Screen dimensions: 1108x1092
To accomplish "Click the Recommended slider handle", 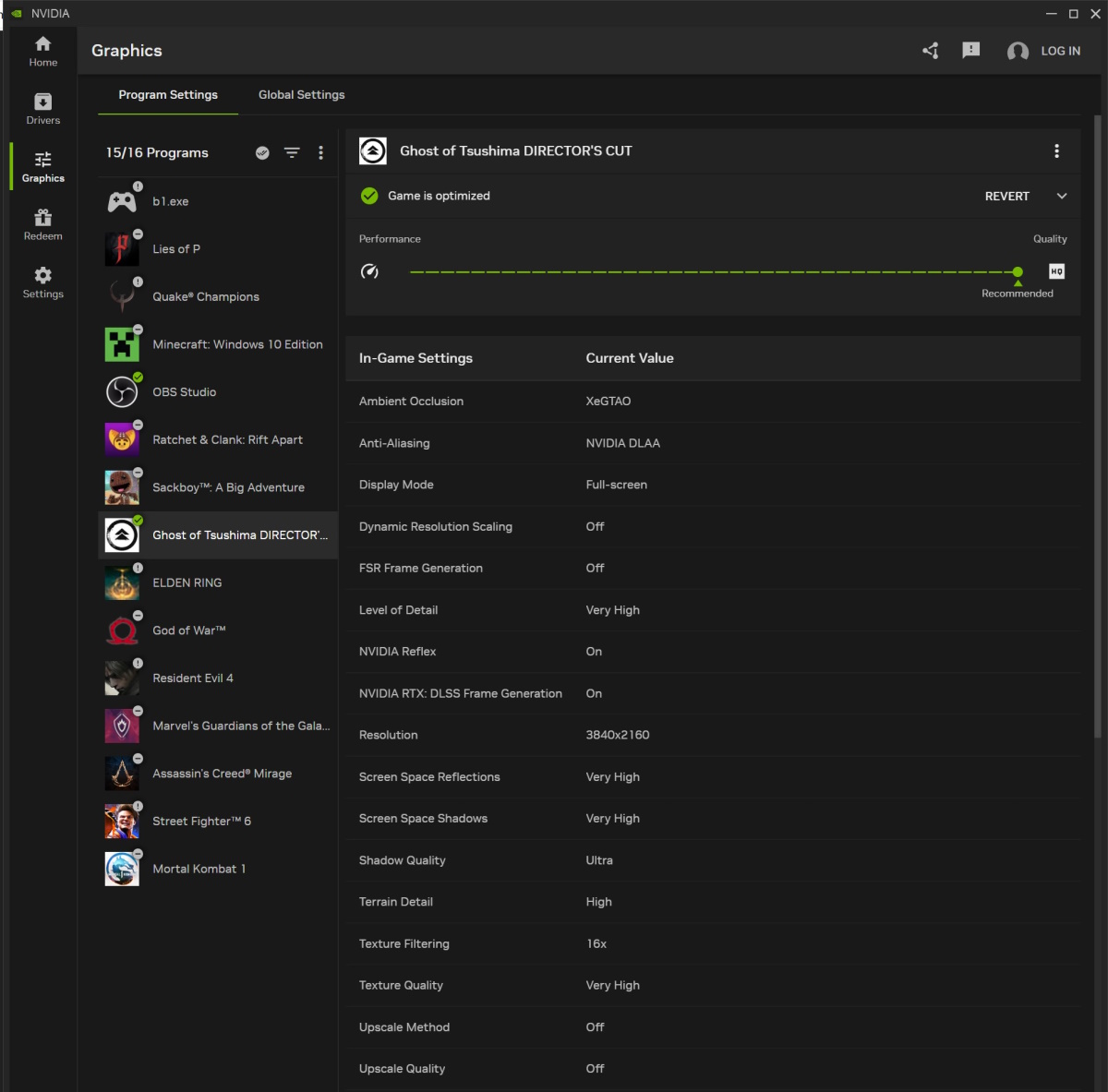I will coord(1018,272).
